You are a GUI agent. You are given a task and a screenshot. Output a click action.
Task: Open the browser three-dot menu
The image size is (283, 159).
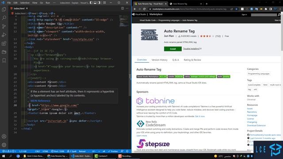[280, 9]
